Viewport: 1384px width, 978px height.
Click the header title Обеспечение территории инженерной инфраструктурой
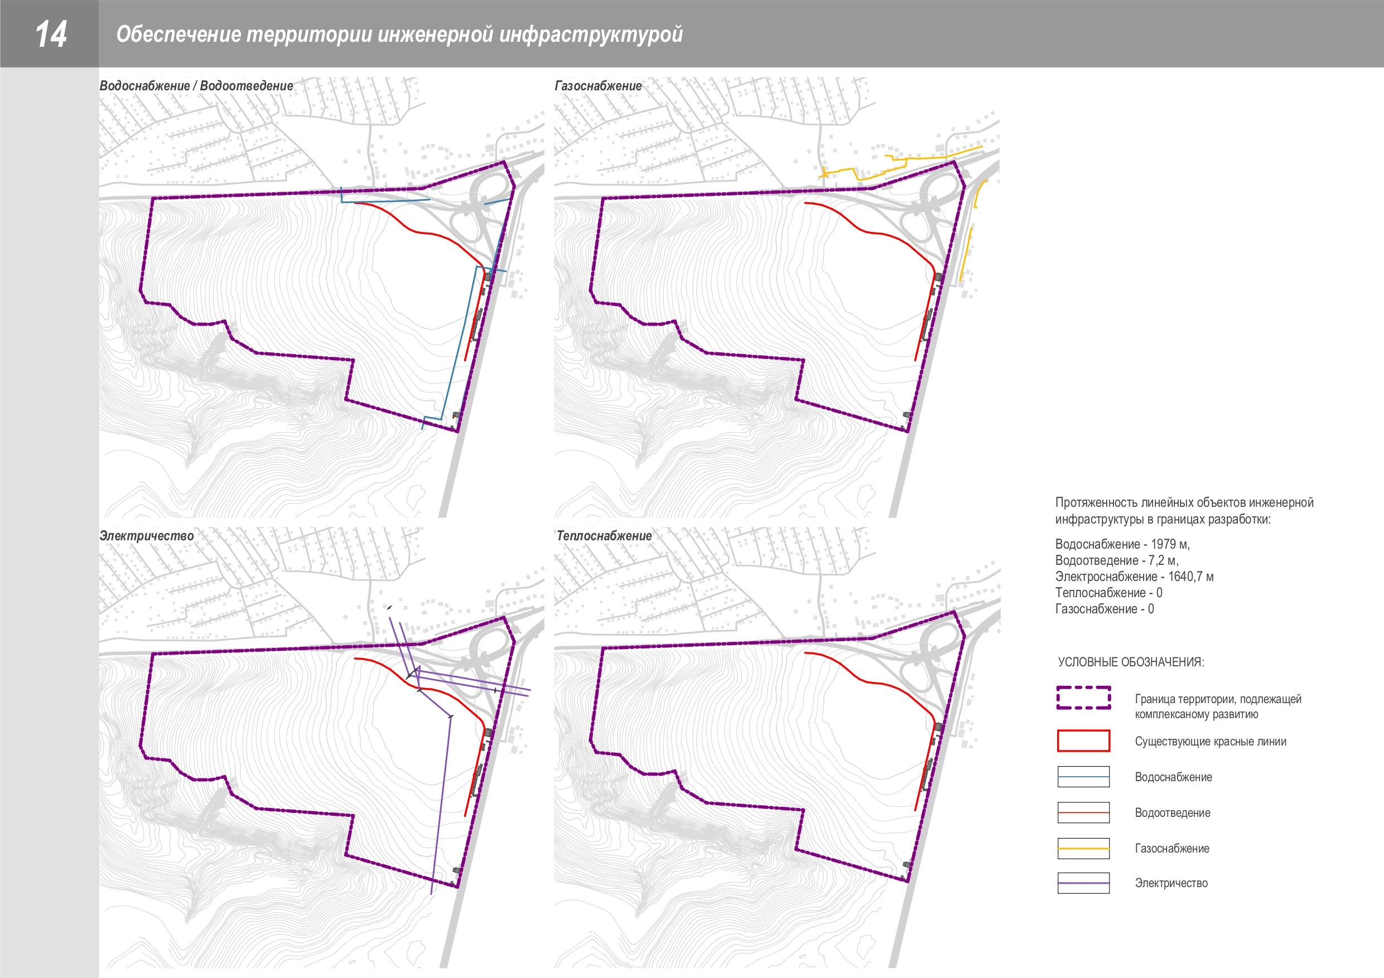coord(399,35)
